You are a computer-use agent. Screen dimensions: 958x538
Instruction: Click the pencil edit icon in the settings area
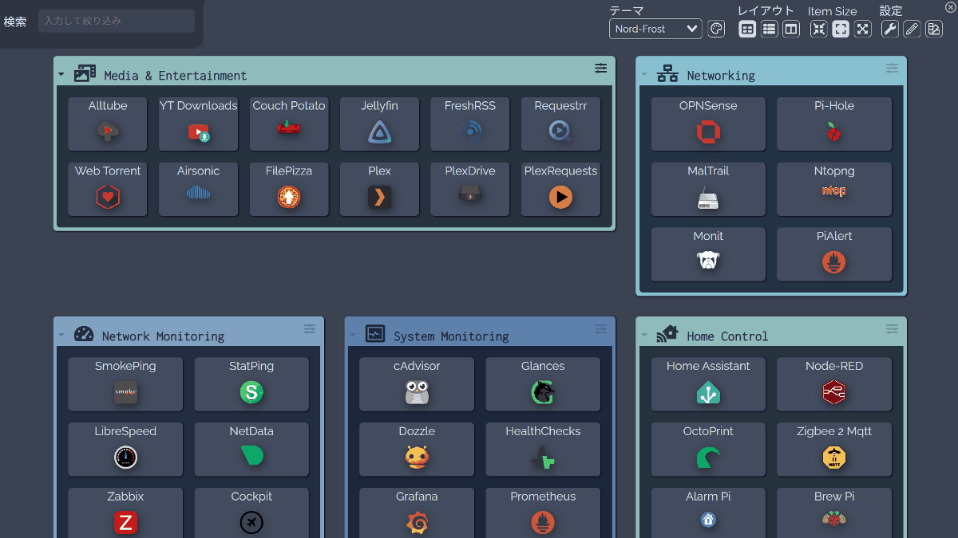[x=912, y=29]
